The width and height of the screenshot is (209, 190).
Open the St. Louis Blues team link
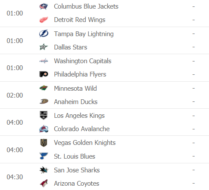pos(75,156)
